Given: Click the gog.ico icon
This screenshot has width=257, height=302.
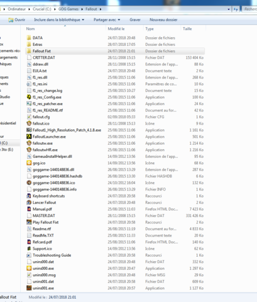Looking at the screenshot, I should coord(29,163).
